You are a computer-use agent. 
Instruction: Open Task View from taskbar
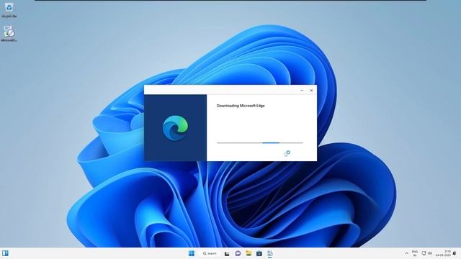(x=227, y=253)
